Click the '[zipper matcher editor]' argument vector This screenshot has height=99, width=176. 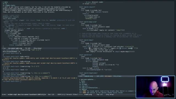(x=14, y=30)
